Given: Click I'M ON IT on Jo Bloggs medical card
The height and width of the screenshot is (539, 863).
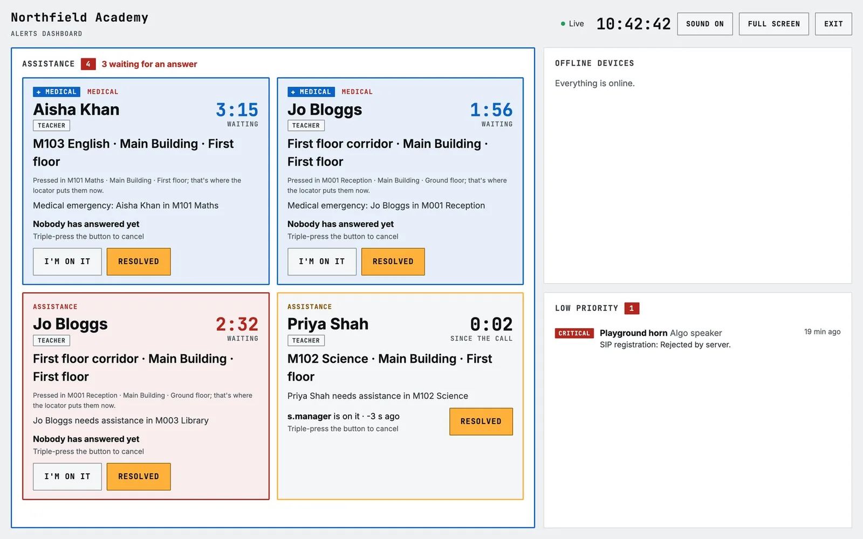Looking at the screenshot, I should [x=322, y=261].
